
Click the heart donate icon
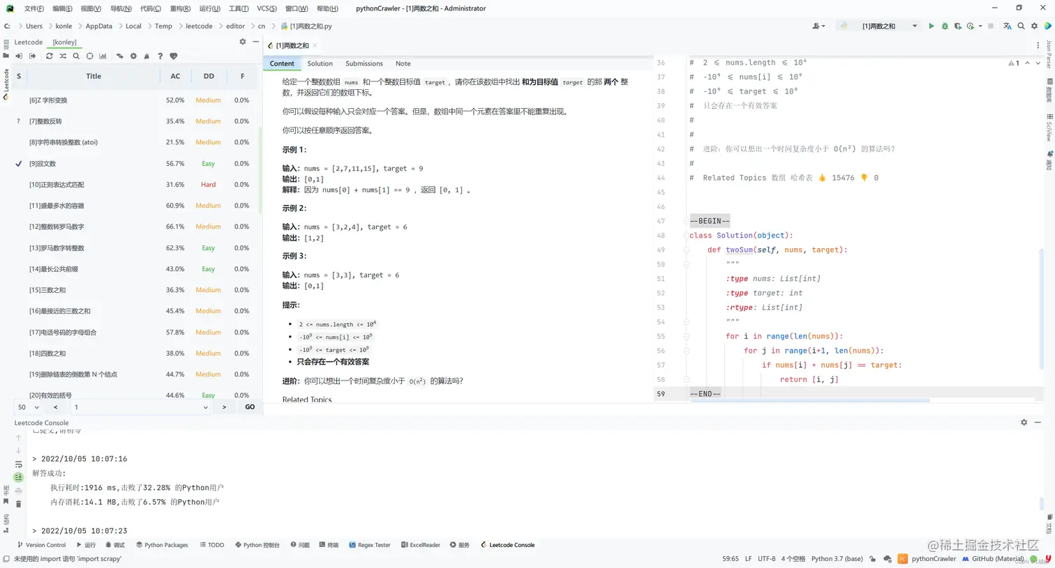(174, 56)
